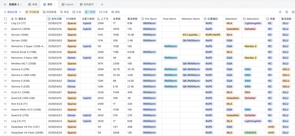The height and width of the screenshot is (136, 295).
Task: Open the Pre-Norm column dropdown icon
Action: tap(143, 19)
